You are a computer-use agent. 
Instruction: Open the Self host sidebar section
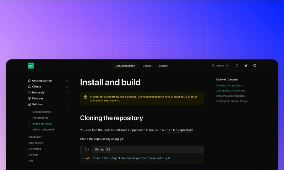[38, 104]
